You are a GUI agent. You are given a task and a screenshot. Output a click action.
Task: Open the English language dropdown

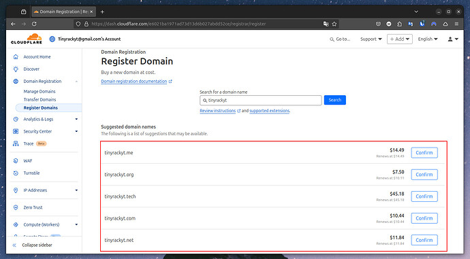pos(428,39)
